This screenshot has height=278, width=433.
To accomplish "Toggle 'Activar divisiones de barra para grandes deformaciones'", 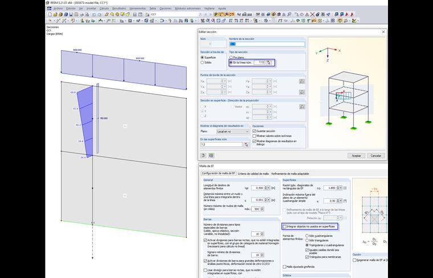I will (x=205, y=260).
